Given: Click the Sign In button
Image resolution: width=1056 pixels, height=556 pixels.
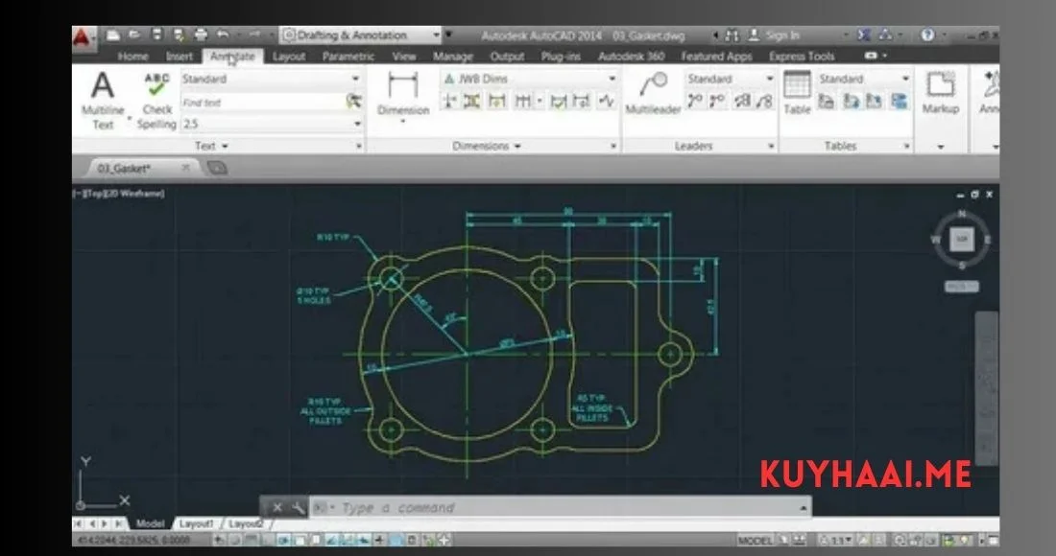Looking at the screenshot, I should pyautogui.click(x=775, y=35).
